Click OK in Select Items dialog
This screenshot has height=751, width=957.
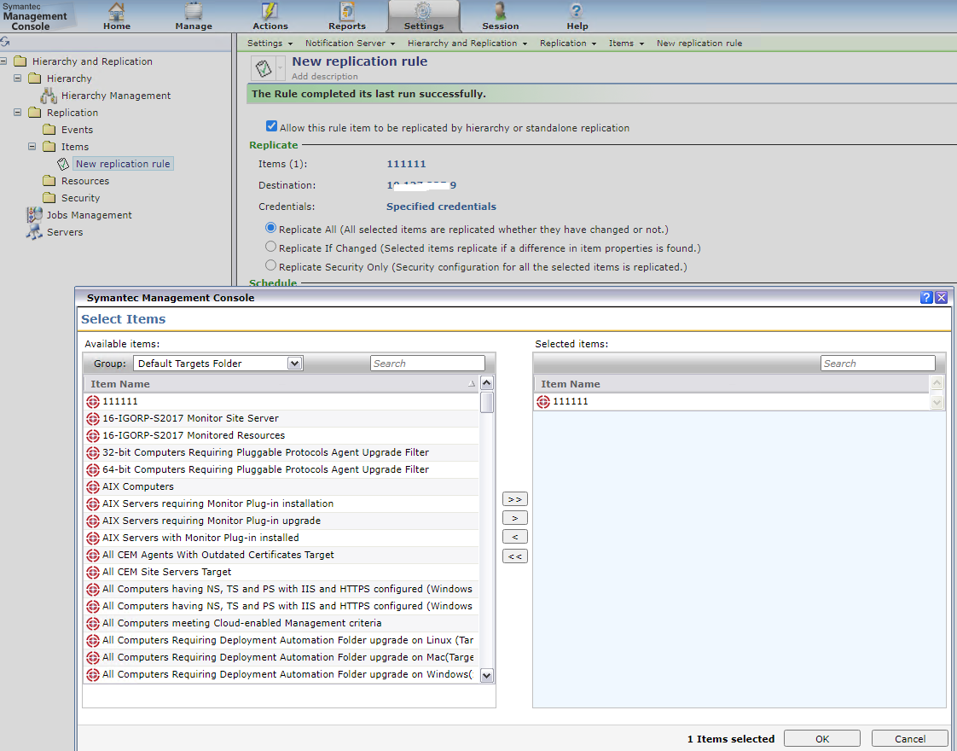821,739
